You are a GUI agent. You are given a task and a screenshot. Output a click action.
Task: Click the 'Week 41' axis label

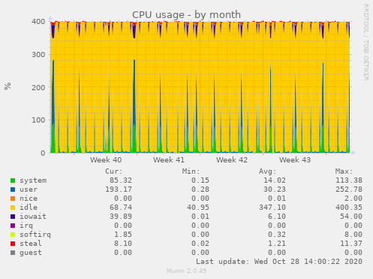[x=169, y=160]
